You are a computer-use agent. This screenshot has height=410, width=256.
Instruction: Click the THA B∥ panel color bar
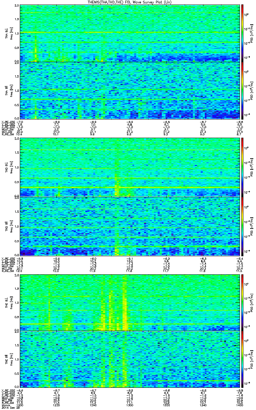[x=242, y=91]
